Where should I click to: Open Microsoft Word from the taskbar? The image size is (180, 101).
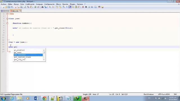pyautogui.click(x=36, y=98)
